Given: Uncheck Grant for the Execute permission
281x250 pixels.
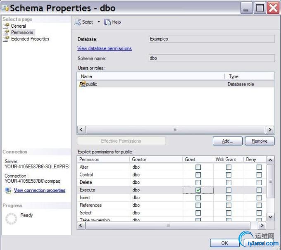Looking at the screenshot, I should [198, 190].
